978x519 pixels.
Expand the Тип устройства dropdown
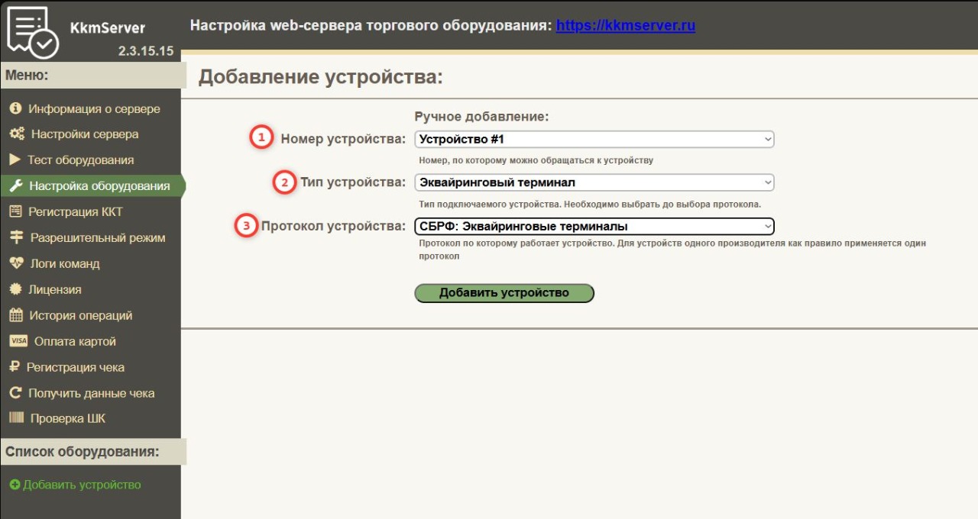pyautogui.click(x=594, y=182)
